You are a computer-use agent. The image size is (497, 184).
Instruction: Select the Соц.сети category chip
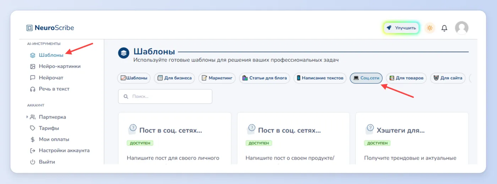pyautogui.click(x=366, y=78)
